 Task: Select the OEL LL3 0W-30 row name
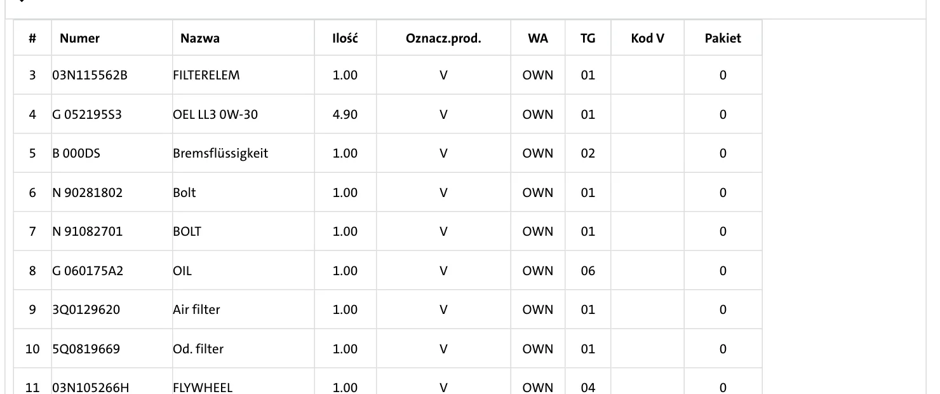(x=215, y=115)
